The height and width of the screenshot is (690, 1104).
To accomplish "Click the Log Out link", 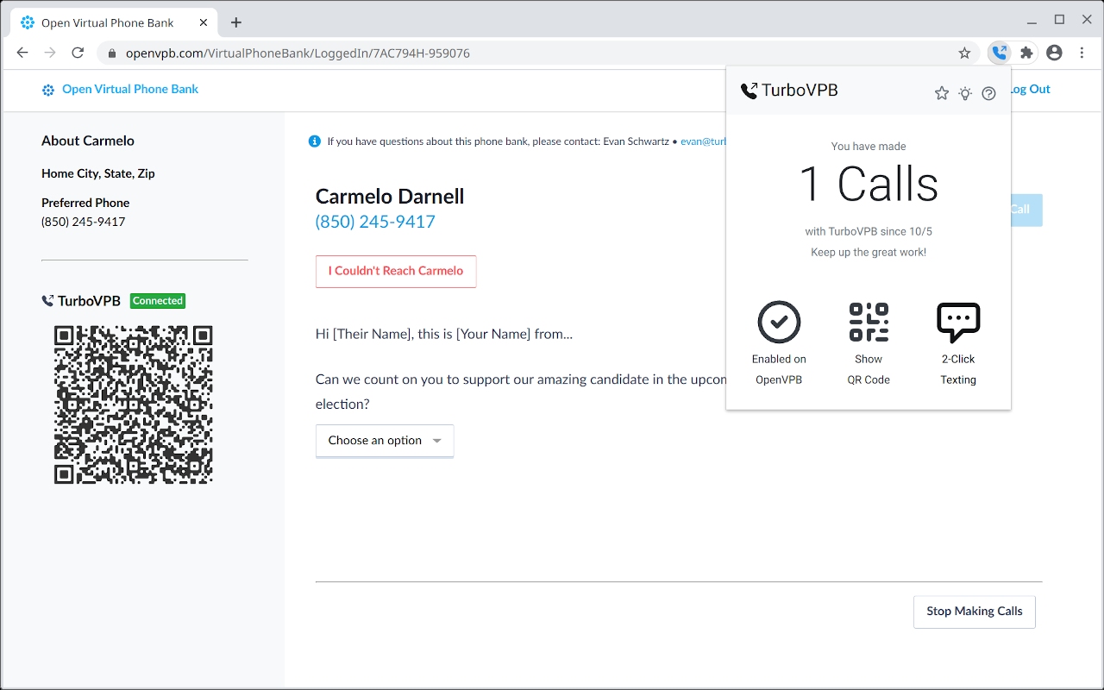I will pos(1031,89).
